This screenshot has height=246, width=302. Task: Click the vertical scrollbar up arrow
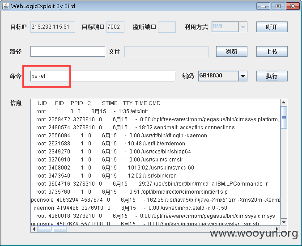point(284,102)
